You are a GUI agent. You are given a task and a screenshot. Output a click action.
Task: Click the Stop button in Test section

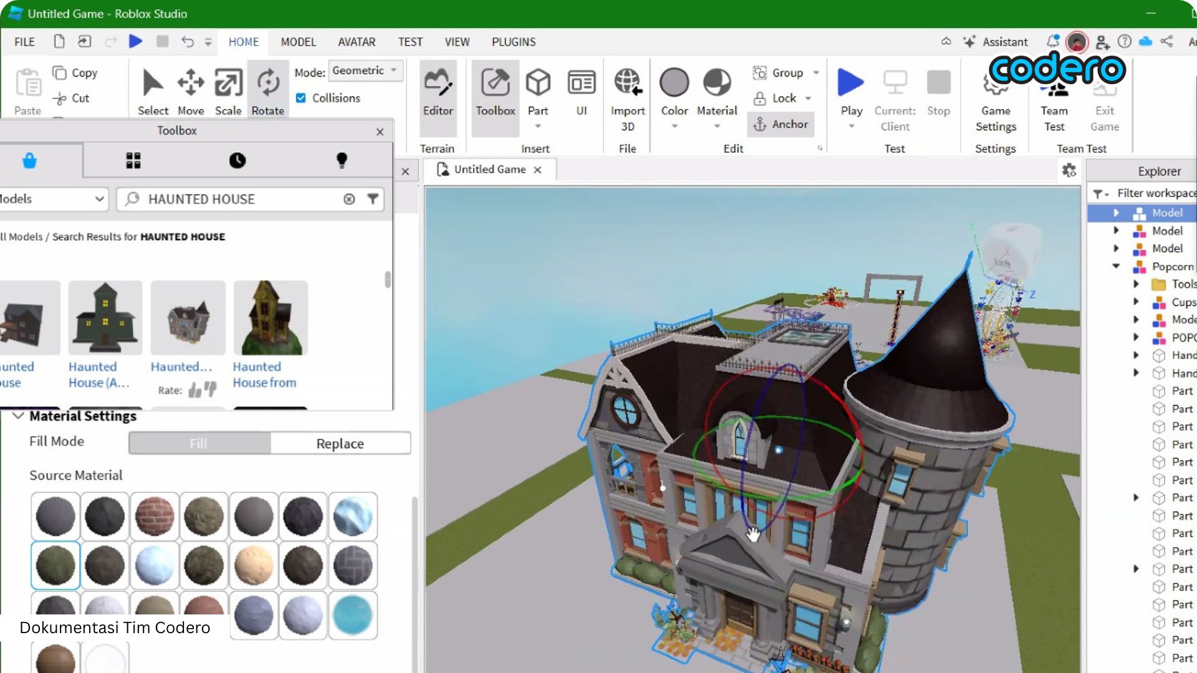tap(938, 92)
